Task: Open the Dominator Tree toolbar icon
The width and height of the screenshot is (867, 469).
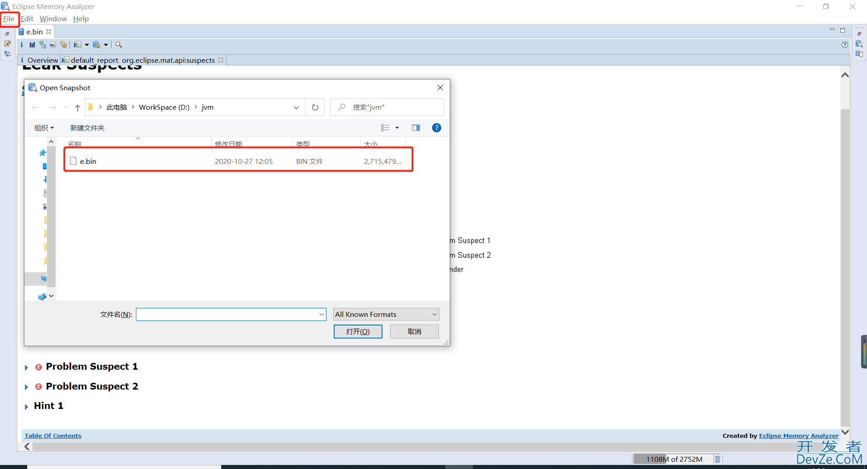Action: click(43, 45)
